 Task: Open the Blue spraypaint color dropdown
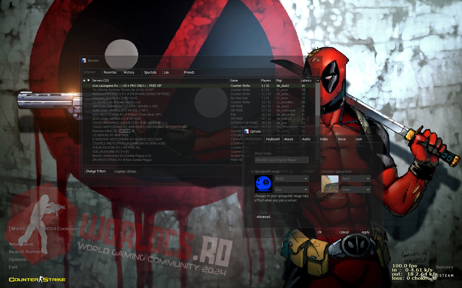point(291,189)
